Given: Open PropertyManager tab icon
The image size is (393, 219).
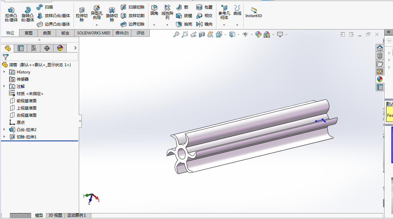Looking at the screenshot, I should (x=21, y=48).
